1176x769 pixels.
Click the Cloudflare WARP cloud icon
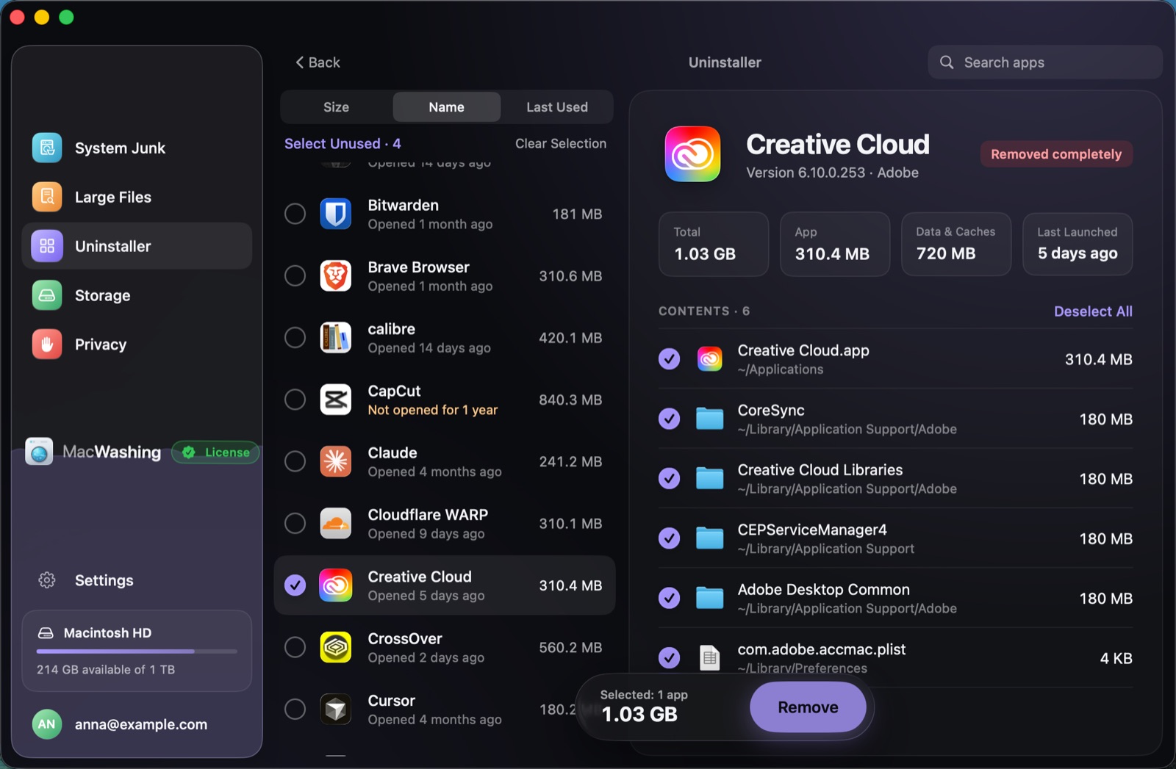(336, 523)
